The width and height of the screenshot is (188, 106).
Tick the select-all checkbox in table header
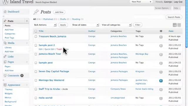(x=36, y=31)
